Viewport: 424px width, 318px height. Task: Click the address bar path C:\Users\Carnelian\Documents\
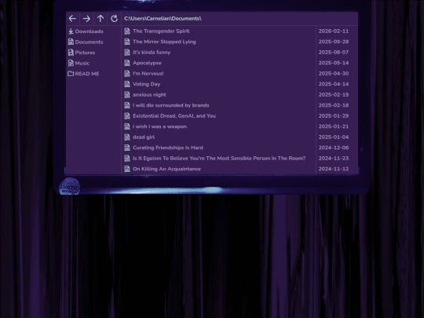[163, 18]
